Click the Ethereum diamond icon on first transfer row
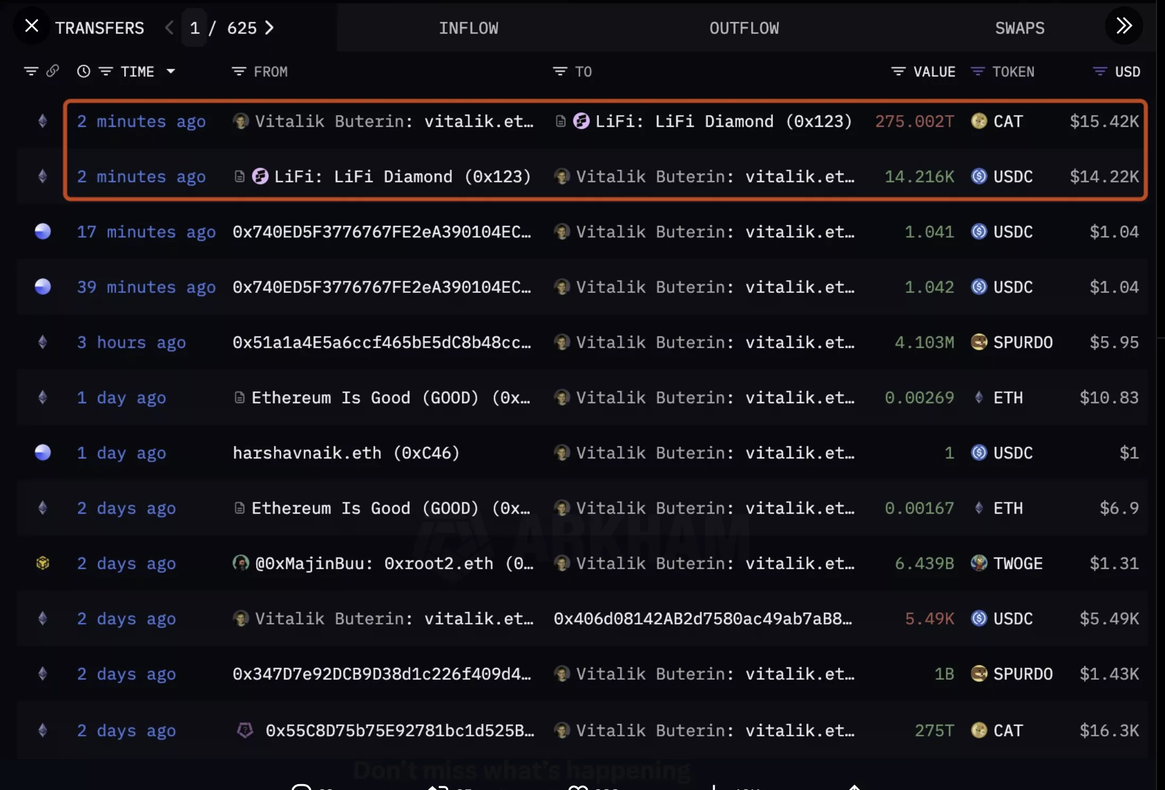 pyautogui.click(x=42, y=121)
